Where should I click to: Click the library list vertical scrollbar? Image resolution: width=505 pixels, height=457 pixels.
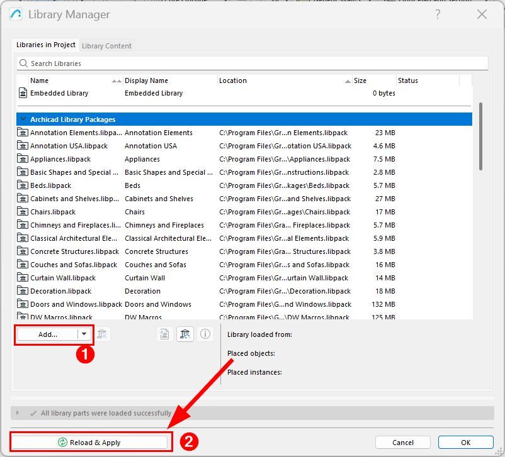tap(480, 136)
